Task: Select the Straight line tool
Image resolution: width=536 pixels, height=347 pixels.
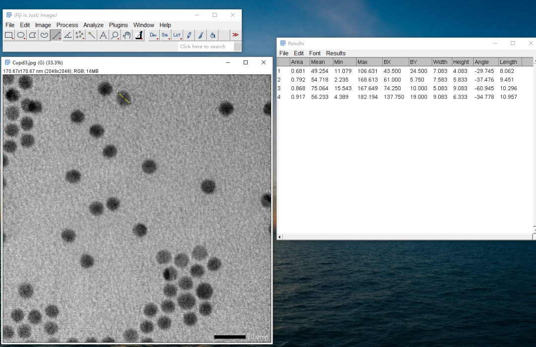Action: point(56,35)
